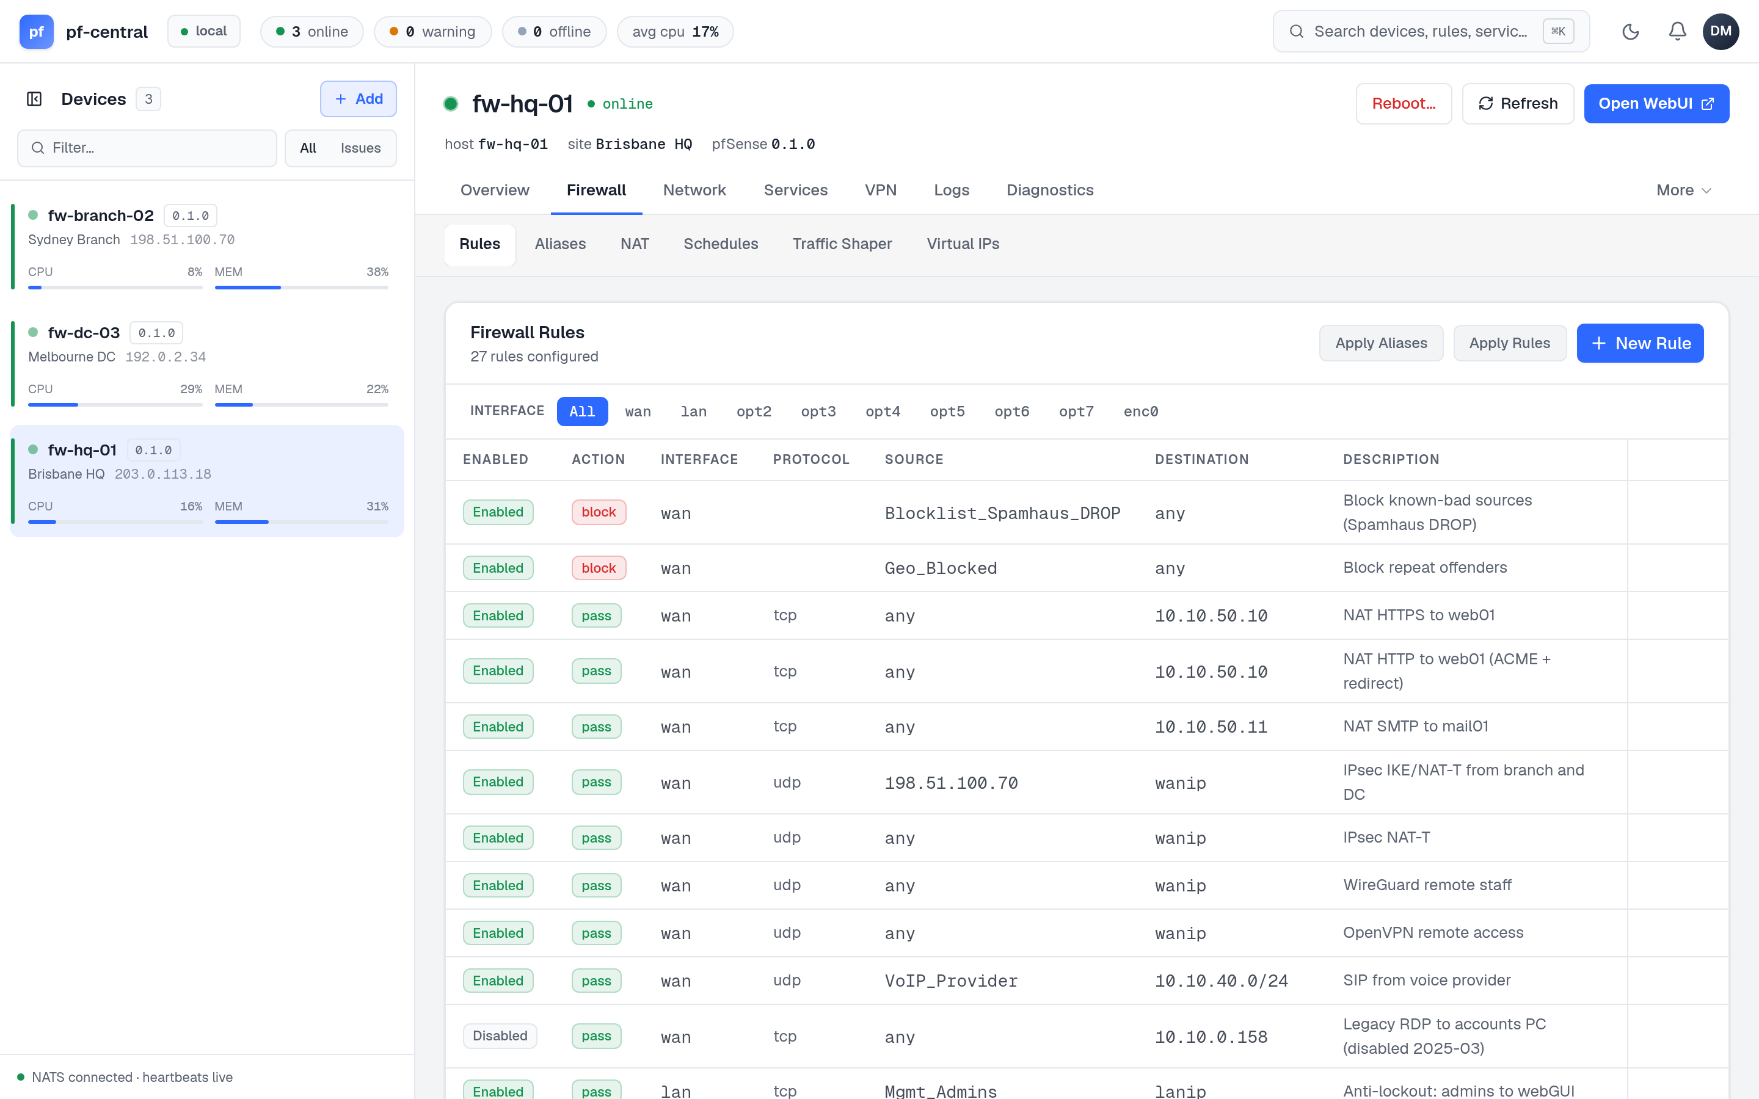Open the Aliases sub-tab
This screenshot has width=1759, height=1099.
click(x=559, y=244)
